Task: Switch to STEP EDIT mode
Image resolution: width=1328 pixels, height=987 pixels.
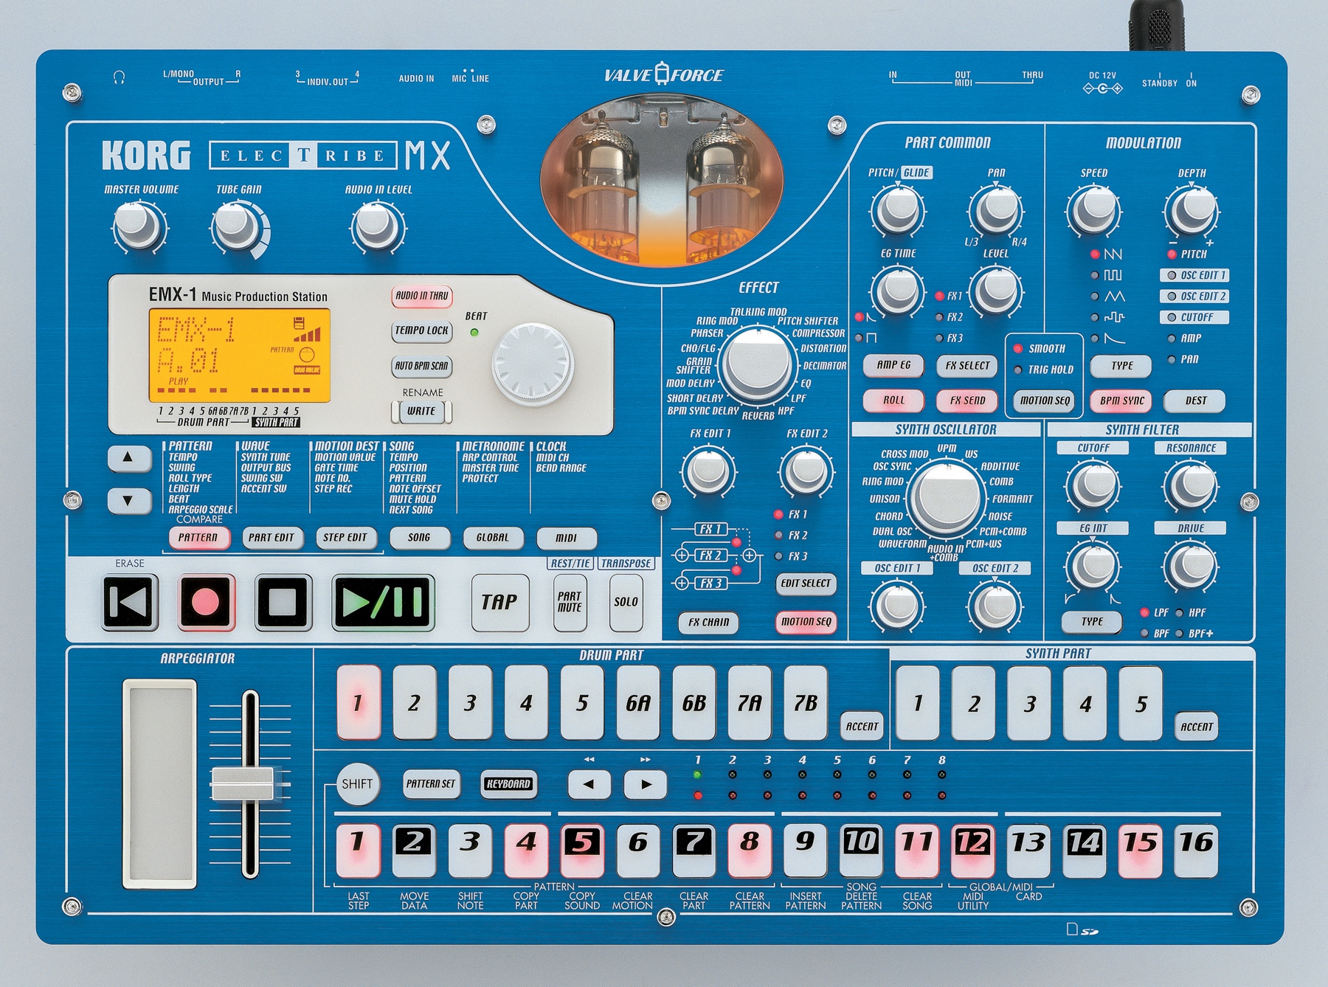Action: pos(345,538)
